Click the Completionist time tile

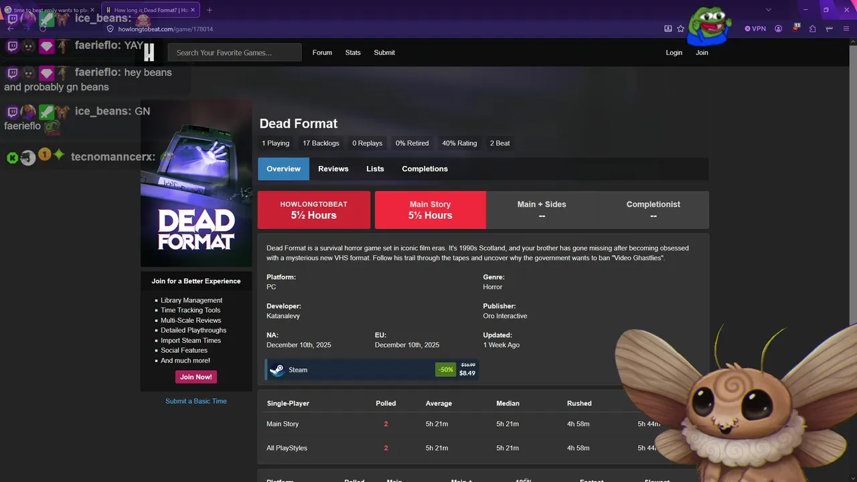point(653,210)
